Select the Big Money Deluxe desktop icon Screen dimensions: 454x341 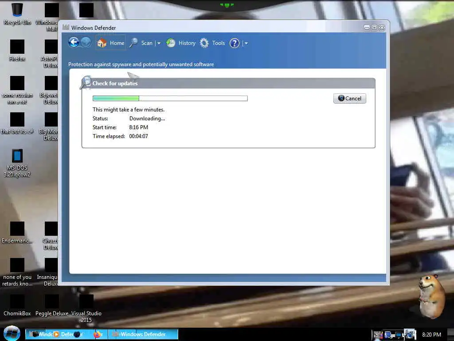[48, 127]
